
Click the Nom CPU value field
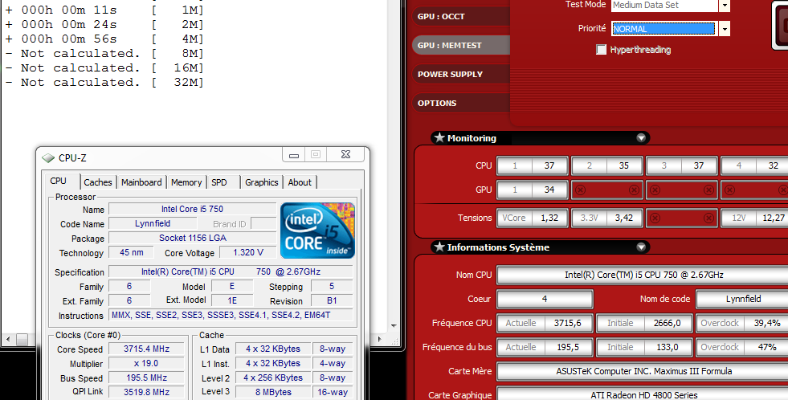(x=643, y=275)
